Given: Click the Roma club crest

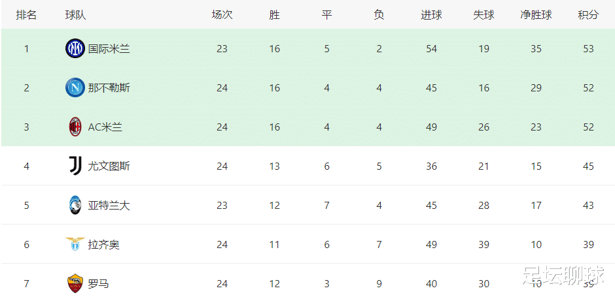Looking at the screenshot, I should pos(75,283).
